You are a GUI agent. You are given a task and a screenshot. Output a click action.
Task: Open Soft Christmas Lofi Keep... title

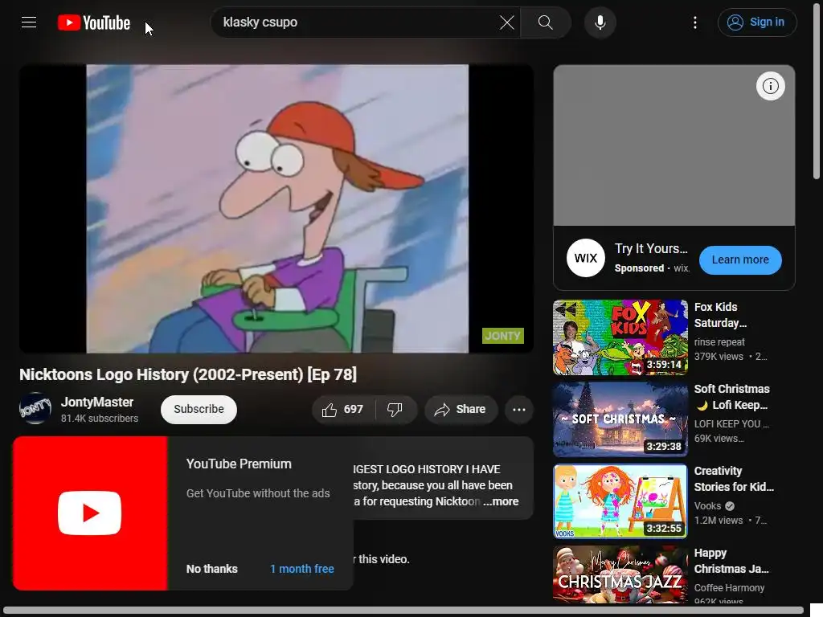(731, 397)
